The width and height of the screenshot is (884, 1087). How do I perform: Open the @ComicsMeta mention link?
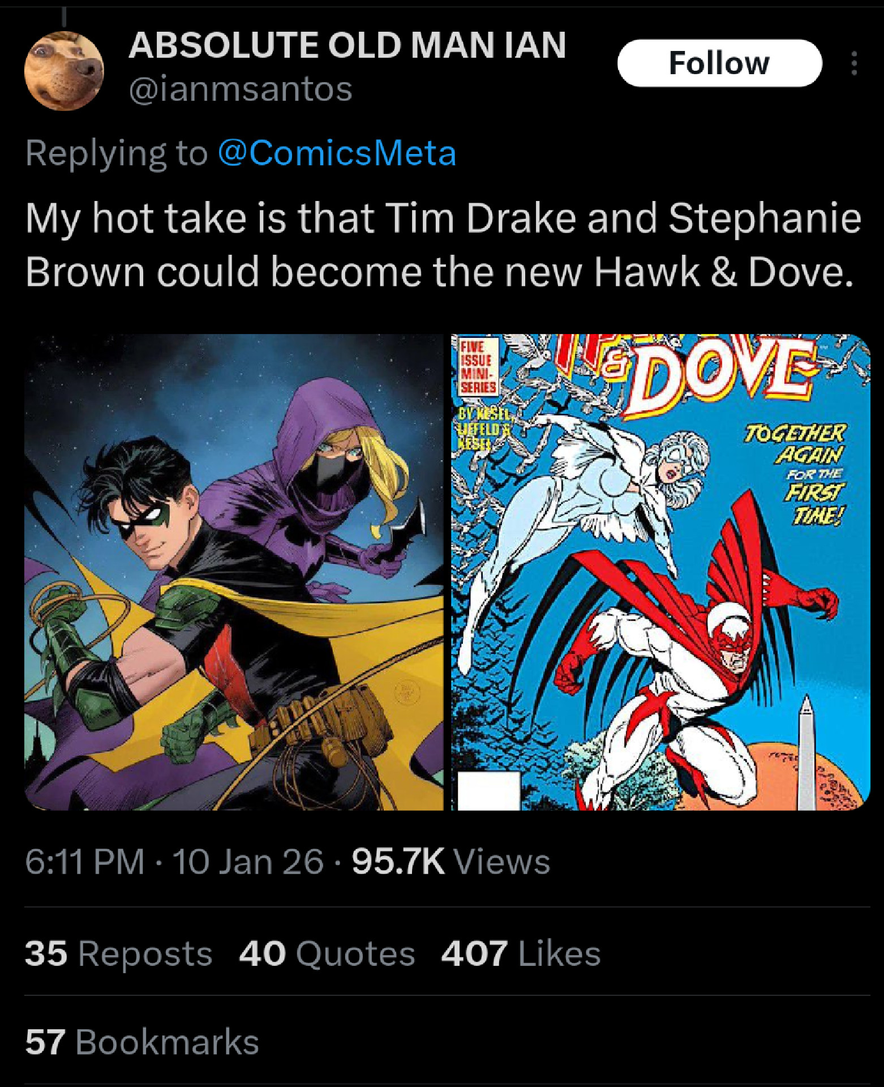pos(337,153)
